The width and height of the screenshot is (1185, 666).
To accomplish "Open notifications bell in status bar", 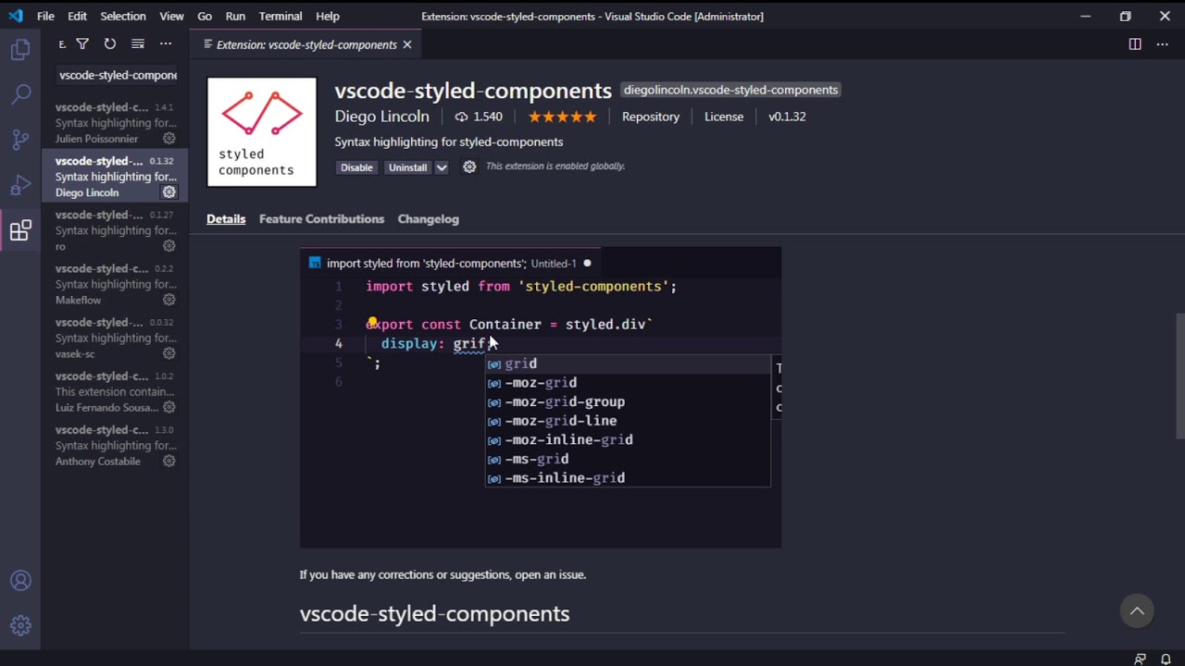I will 1166,659.
